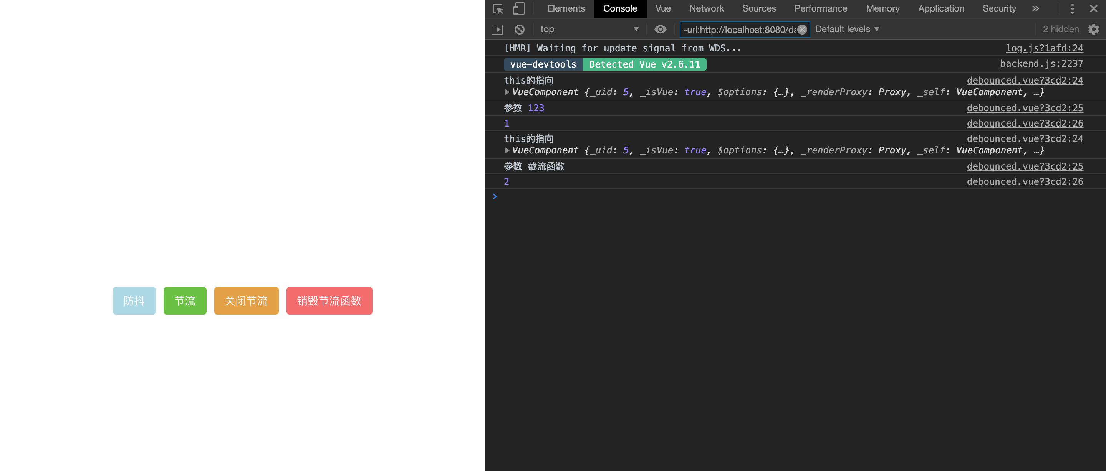Screen dimensions: 1106x471
Task: Toggle the device toolbar icon
Action: 519,8
